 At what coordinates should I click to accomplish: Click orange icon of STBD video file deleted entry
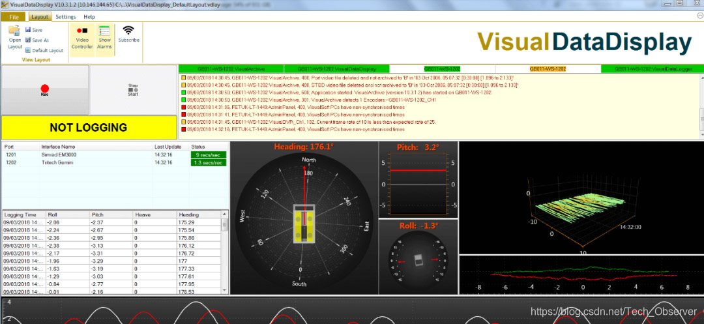[x=183, y=84]
